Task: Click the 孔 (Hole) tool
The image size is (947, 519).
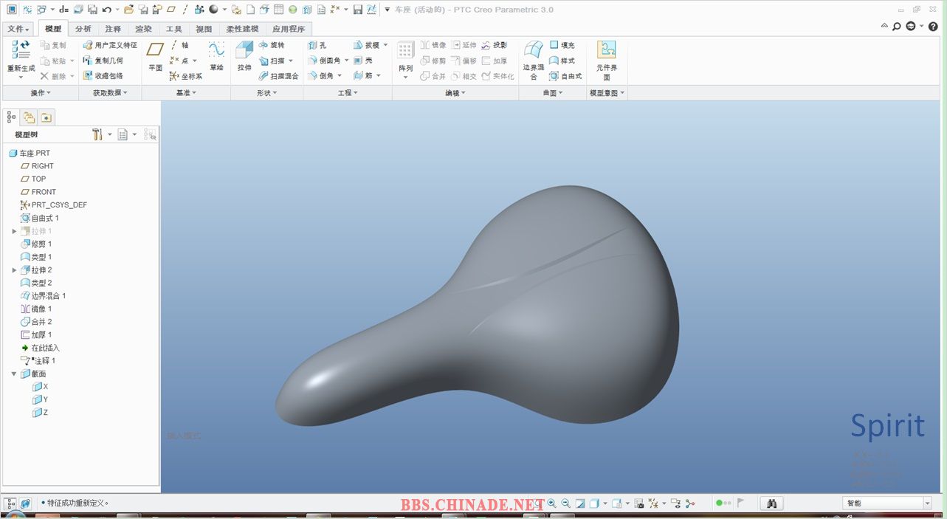Action: pyautogui.click(x=317, y=45)
